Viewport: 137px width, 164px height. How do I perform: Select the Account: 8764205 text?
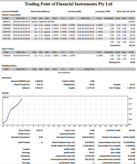click(10, 12)
